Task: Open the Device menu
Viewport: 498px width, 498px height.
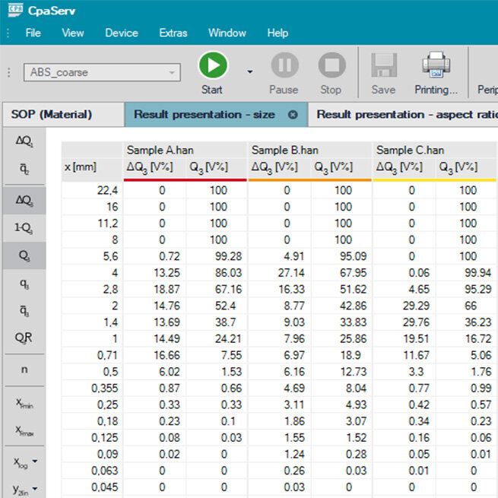Action: click(x=122, y=33)
